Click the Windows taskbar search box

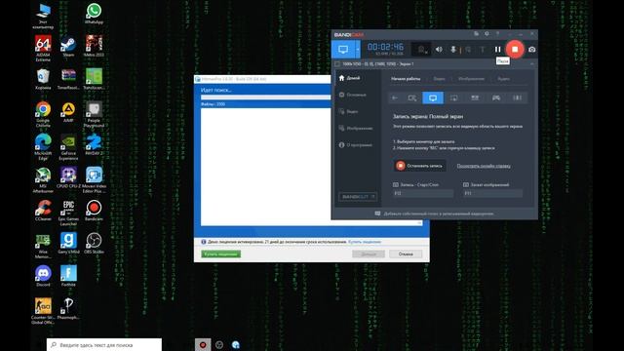(104, 345)
